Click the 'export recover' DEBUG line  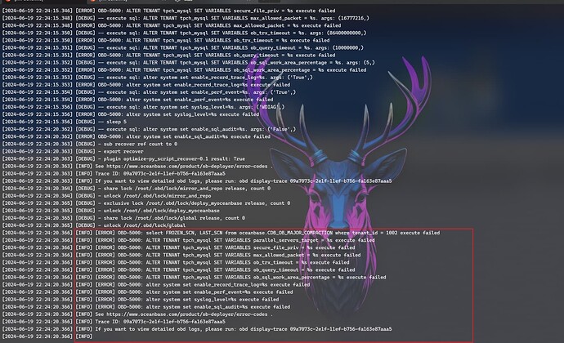tap(73, 151)
